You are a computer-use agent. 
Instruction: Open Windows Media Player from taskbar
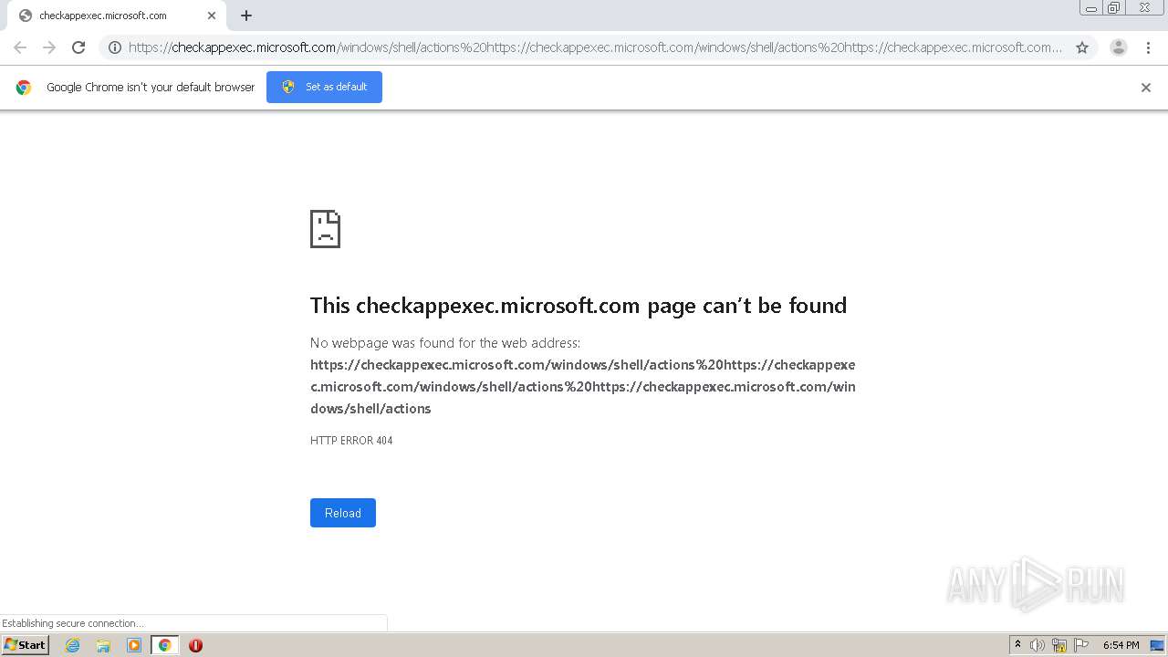(x=134, y=645)
